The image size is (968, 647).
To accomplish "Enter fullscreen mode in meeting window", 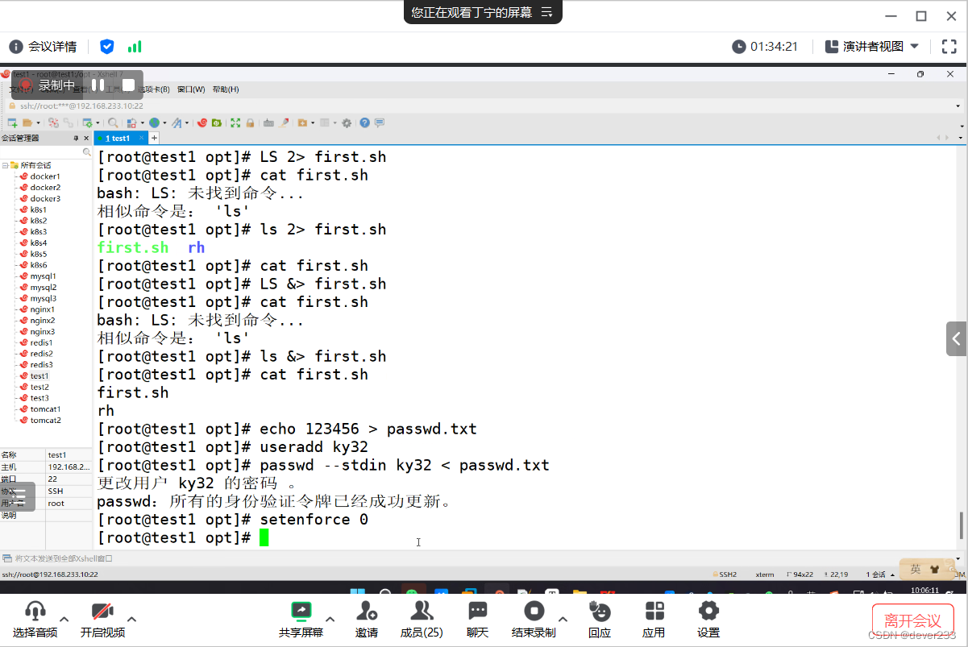I will point(949,47).
